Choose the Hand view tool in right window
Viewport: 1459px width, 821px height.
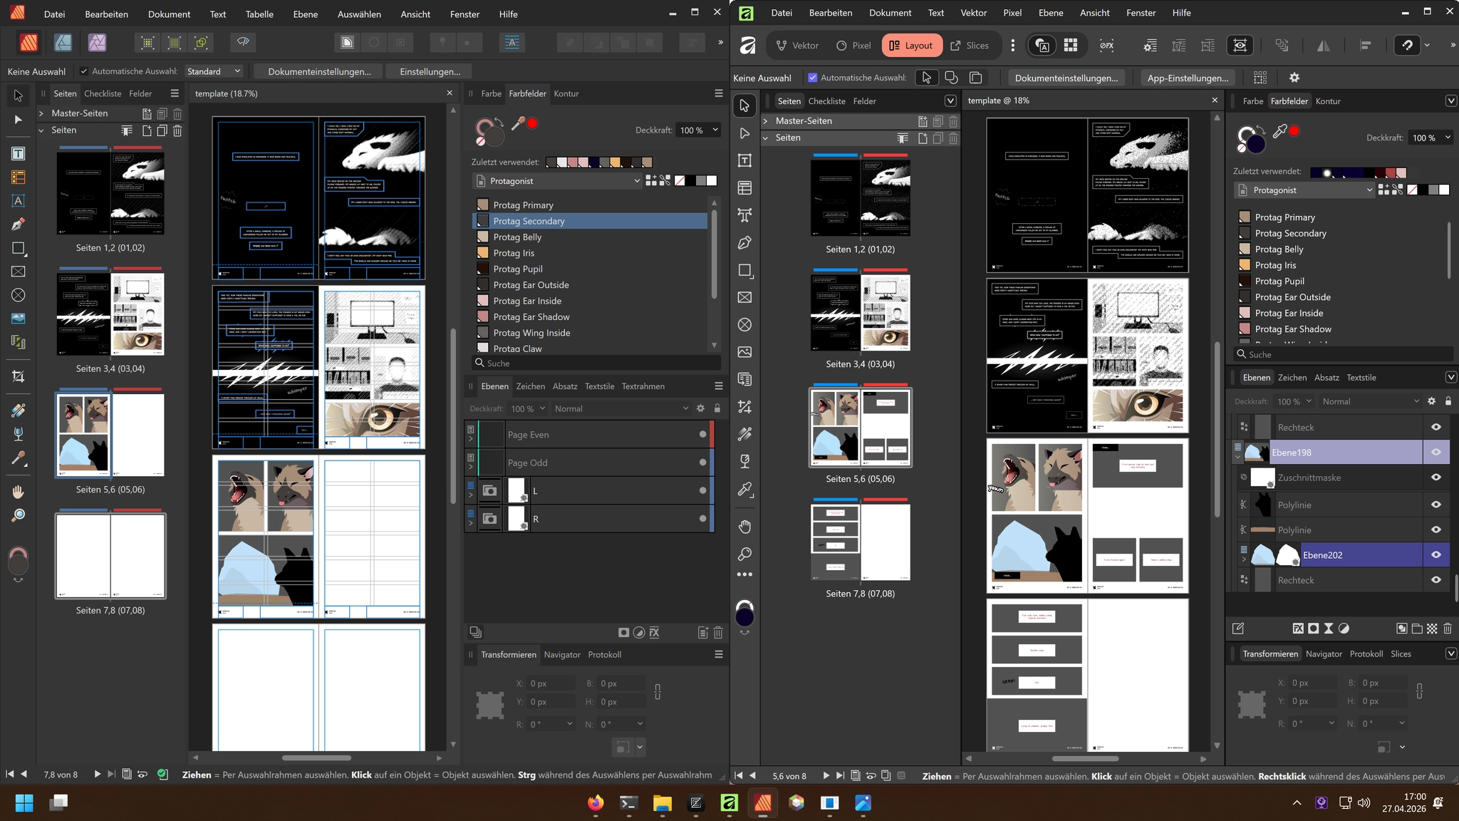click(x=744, y=527)
